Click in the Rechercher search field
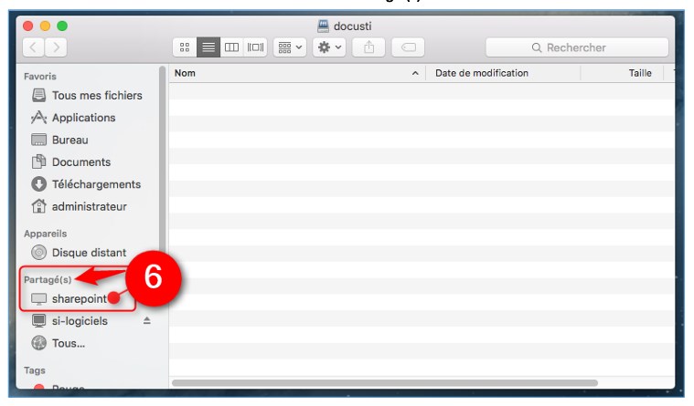This screenshot has height=406, width=694. click(576, 47)
